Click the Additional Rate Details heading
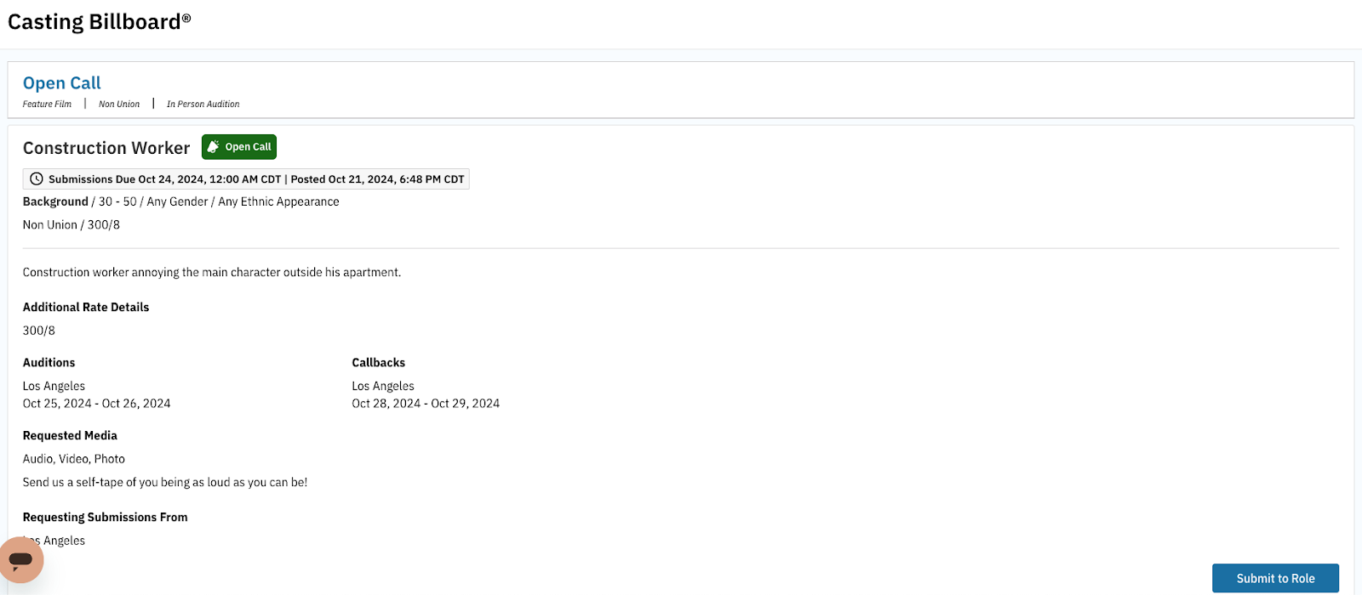This screenshot has width=1362, height=595. pyautogui.click(x=86, y=308)
